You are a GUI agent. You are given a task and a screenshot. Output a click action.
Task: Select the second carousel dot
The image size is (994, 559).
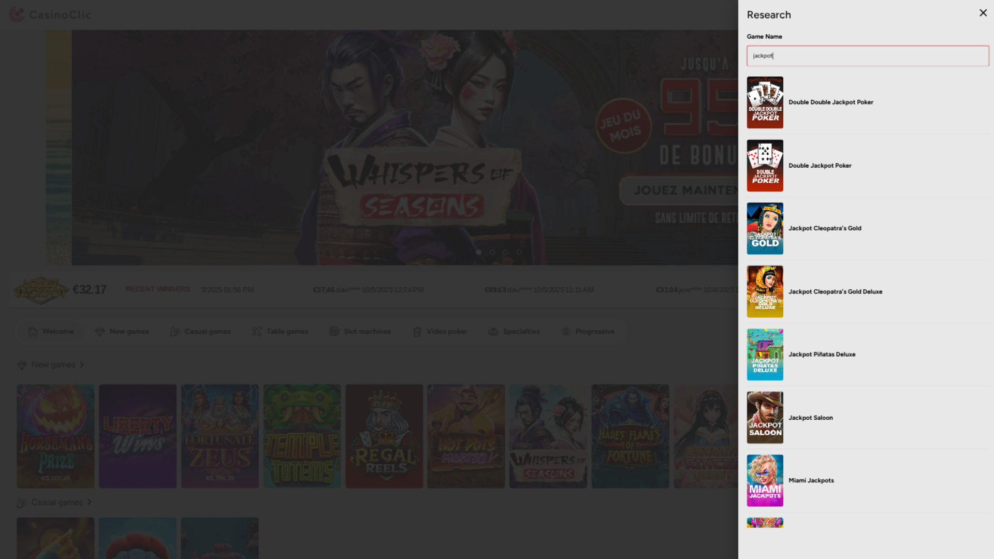pyautogui.click(x=492, y=253)
